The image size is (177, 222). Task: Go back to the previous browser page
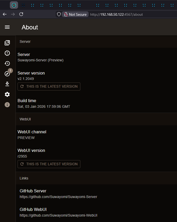pyautogui.click(x=5, y=14)
